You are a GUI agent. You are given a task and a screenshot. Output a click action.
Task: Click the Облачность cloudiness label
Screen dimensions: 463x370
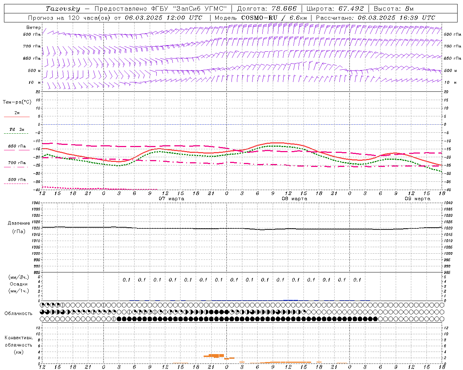(18, 313)
